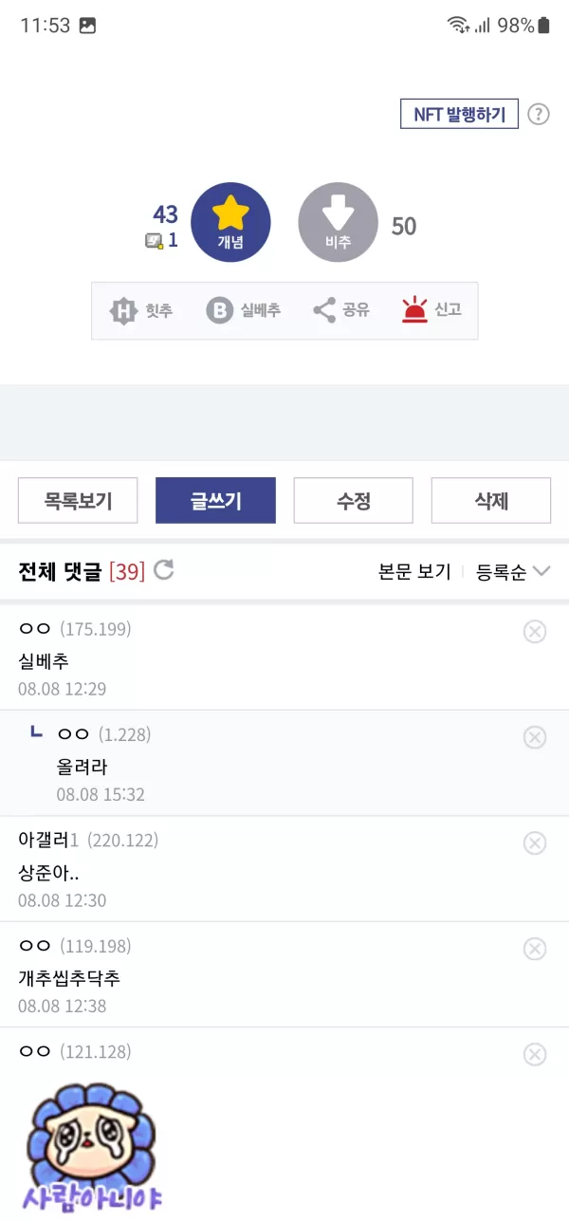Delete the 올려라 reply comment

tap(535, 737)
